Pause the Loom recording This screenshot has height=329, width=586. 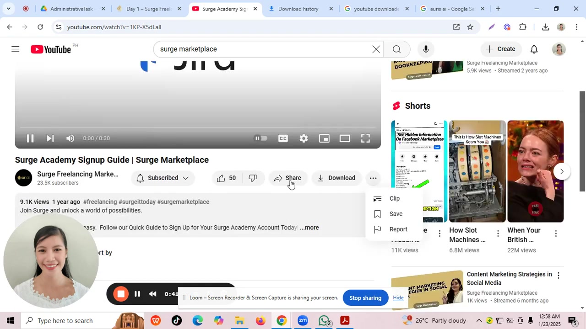[x=137, y=294]
